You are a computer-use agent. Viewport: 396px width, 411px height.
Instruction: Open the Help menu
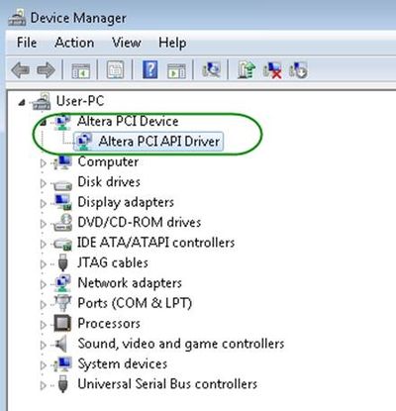(x=172, y=43)
